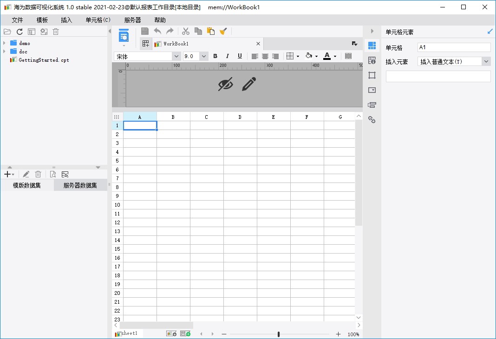Viewport: 496px width, 339px height.
Task: Open the 帮助 menu
Action: [x=160, y=20]
